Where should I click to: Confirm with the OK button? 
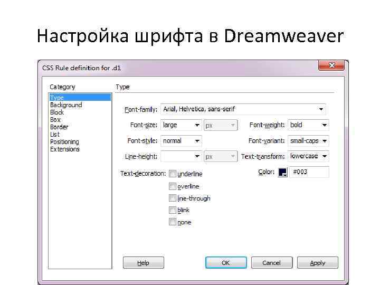point(226,263)
